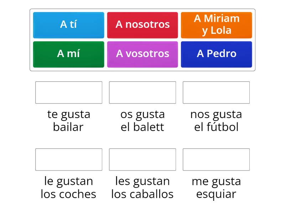Click the phrase 'les gustan los caballos'
Image resolution: width=285 pixels, height=214 pixels.
[142, 188]
